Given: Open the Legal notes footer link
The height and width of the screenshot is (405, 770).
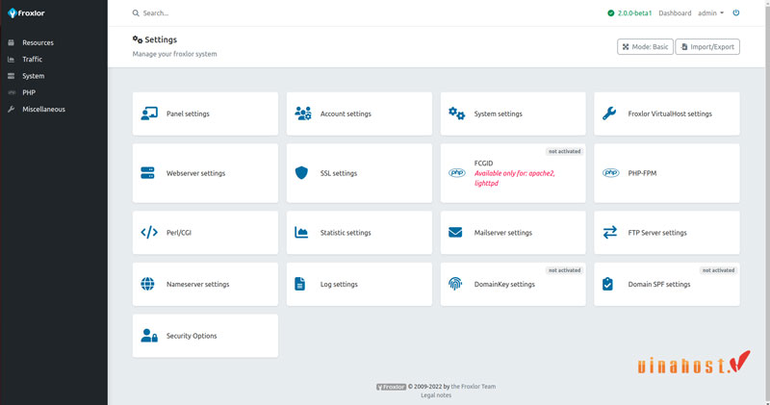Looking at the screenshot, I should (436, 395).
